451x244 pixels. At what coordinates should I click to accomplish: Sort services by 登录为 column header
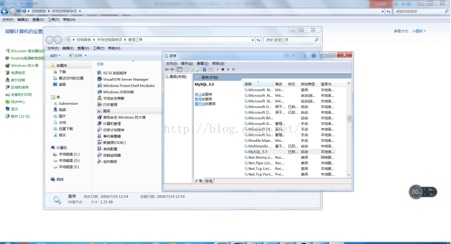(327, 84)
